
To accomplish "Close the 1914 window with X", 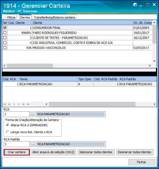I will click(x=154, y=5).
